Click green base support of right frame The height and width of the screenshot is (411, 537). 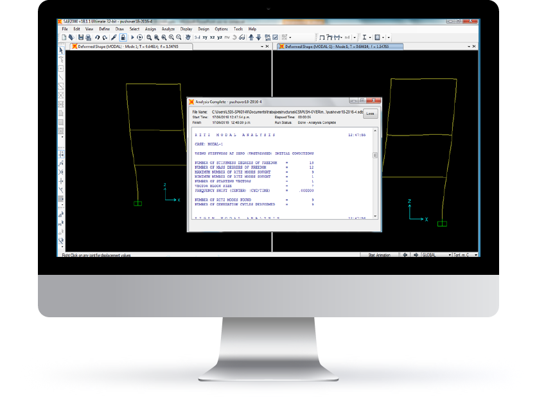[442, 224]
